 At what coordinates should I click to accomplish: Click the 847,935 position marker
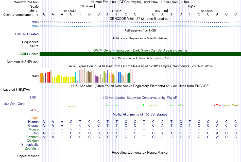point(116,11)
